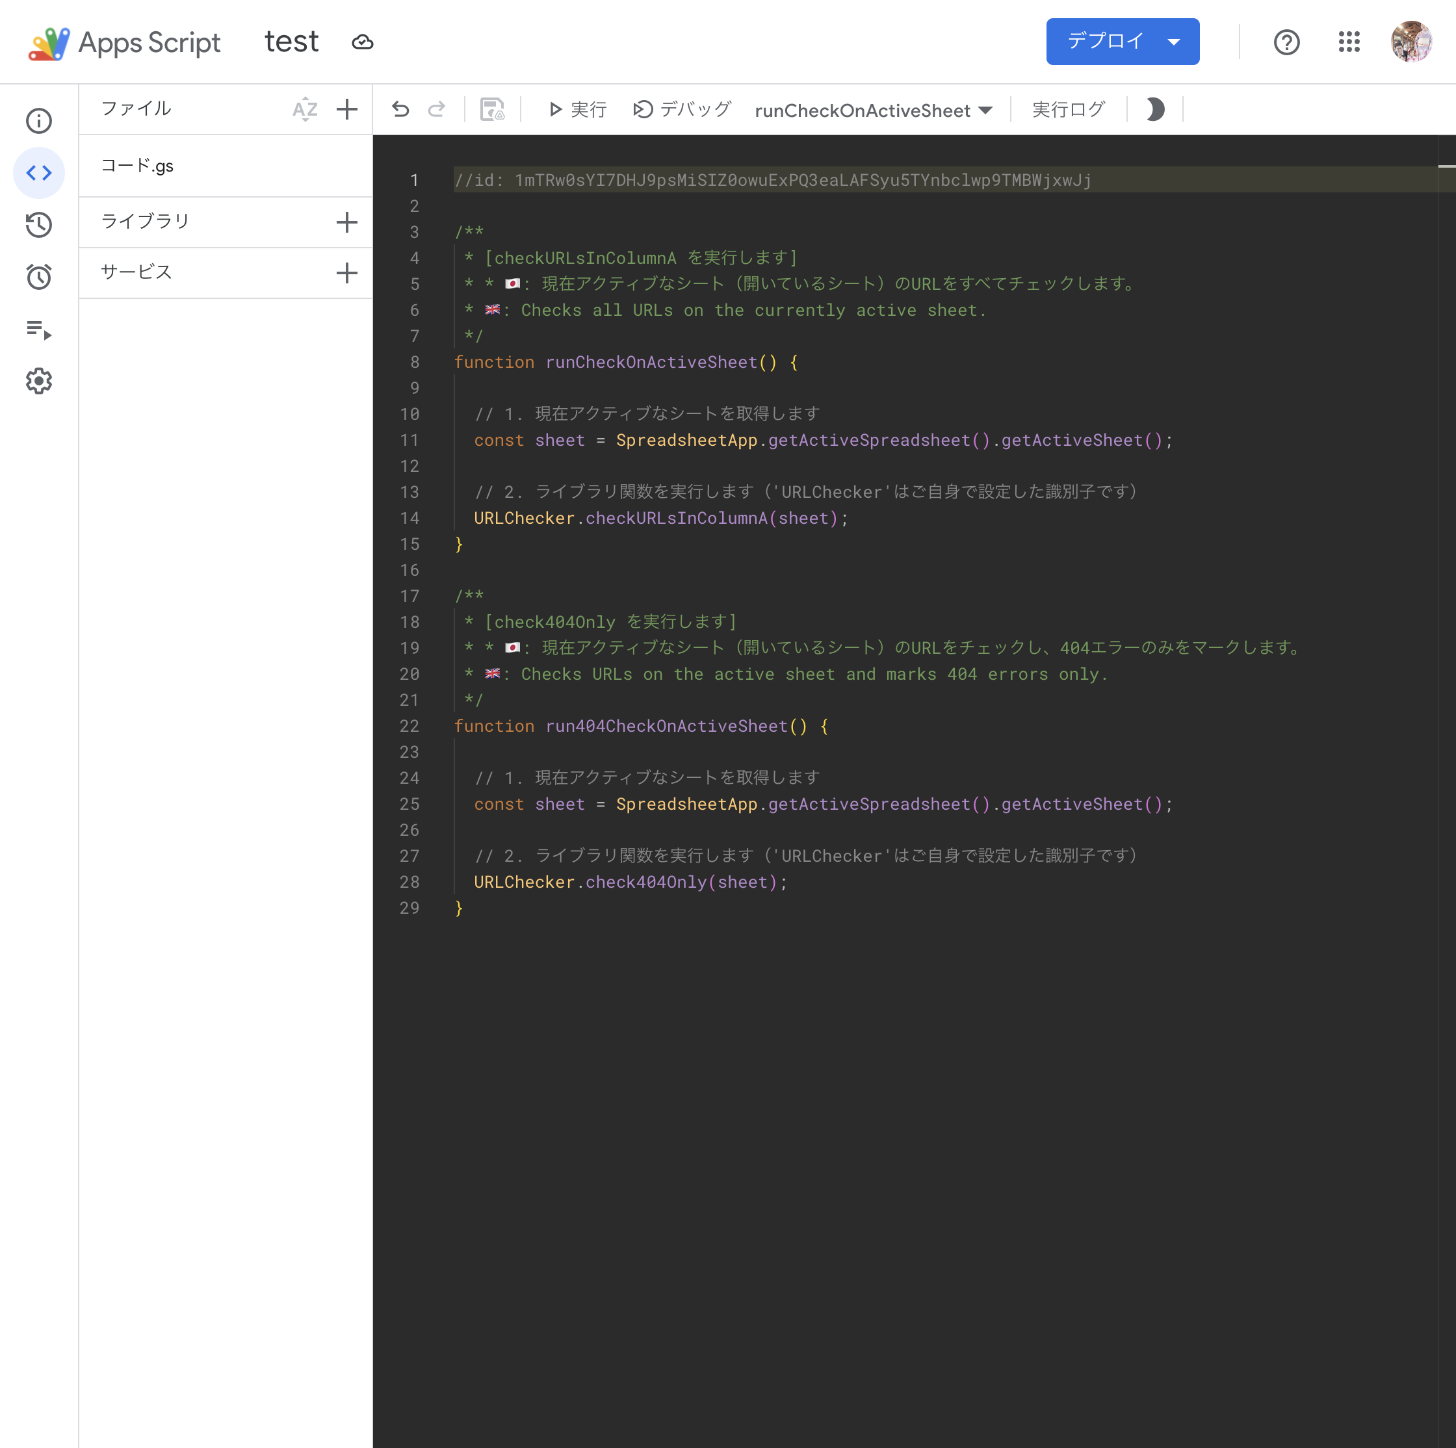Click the 実行 run button
The width and height of the screenshot is (1456, 1448).
pyautogui.click(x=577, y=110)
